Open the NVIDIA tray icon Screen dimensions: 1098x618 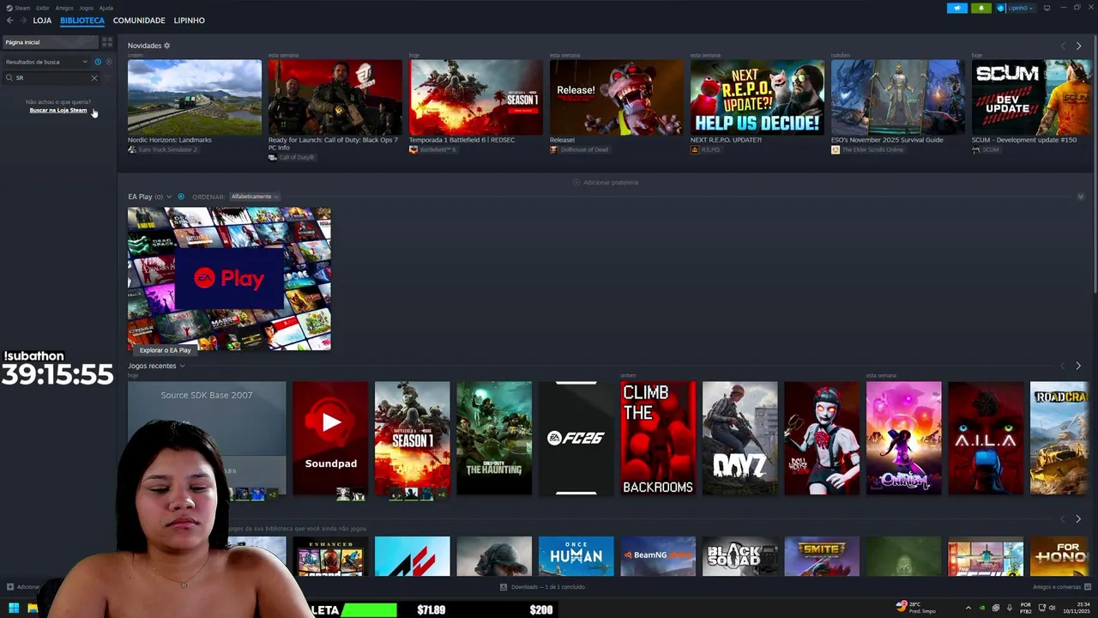tap(982, 609)
